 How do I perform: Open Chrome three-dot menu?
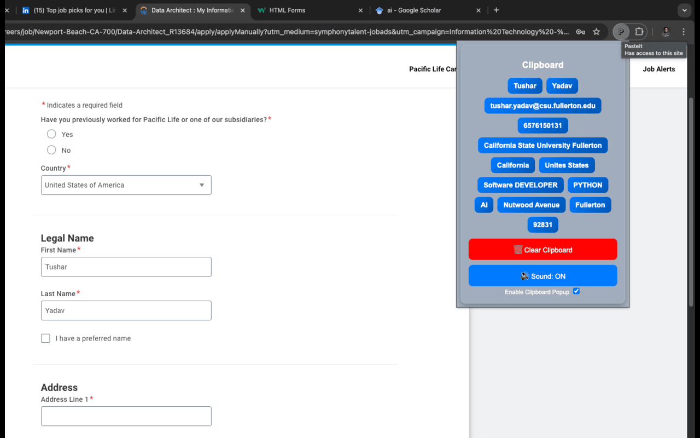[x=684, y=32]
